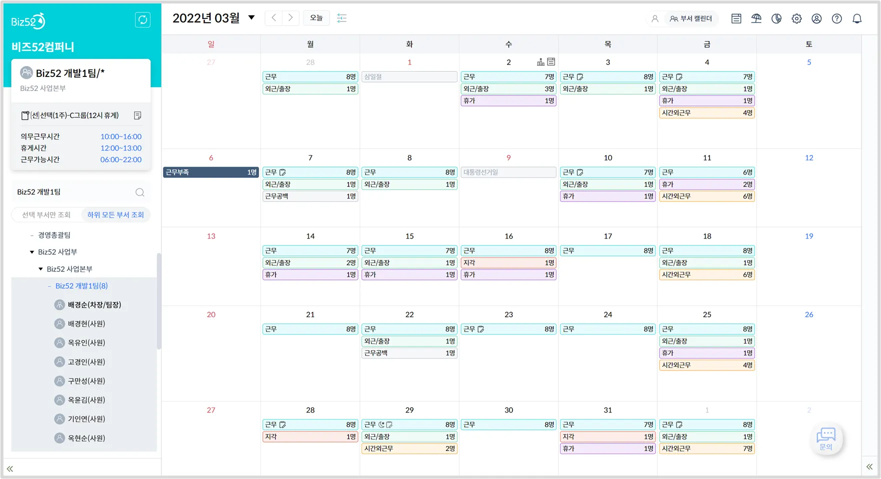
Task: Open settings gear icon
Action: click(x=796, y=18)
